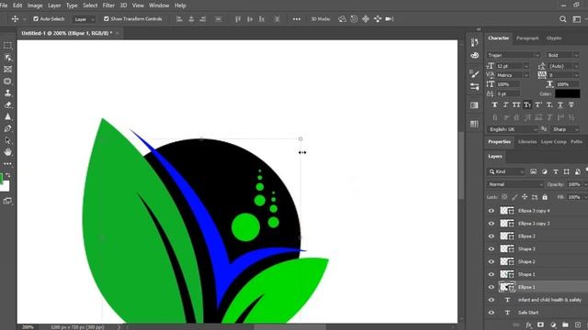This screenshot has width=588, height=330.
Task: Toggle Small Caps style button
Action: pos(527,105)
